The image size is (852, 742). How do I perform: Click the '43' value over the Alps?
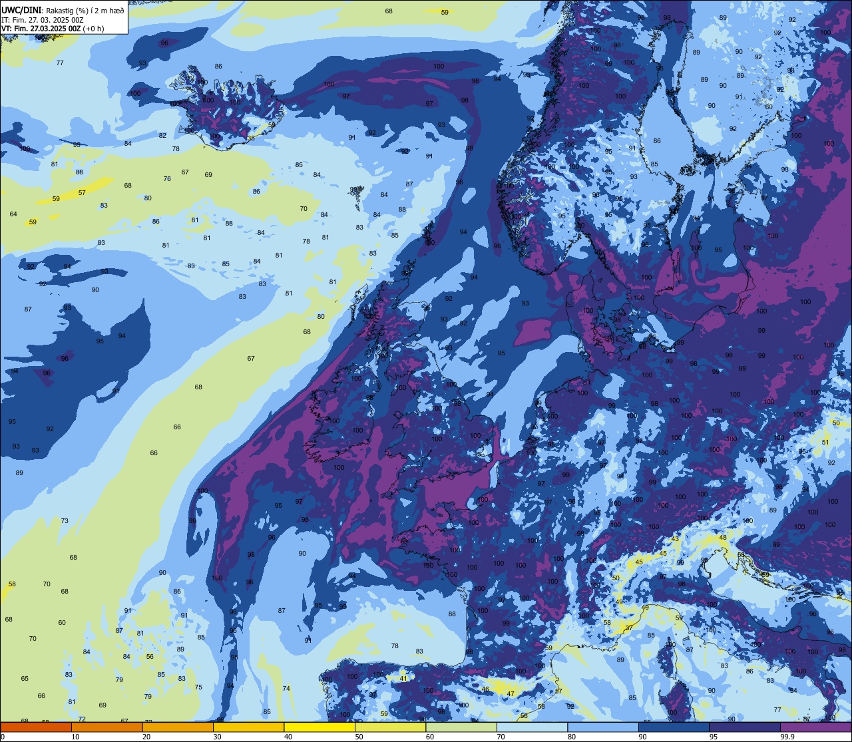point(675,538)
